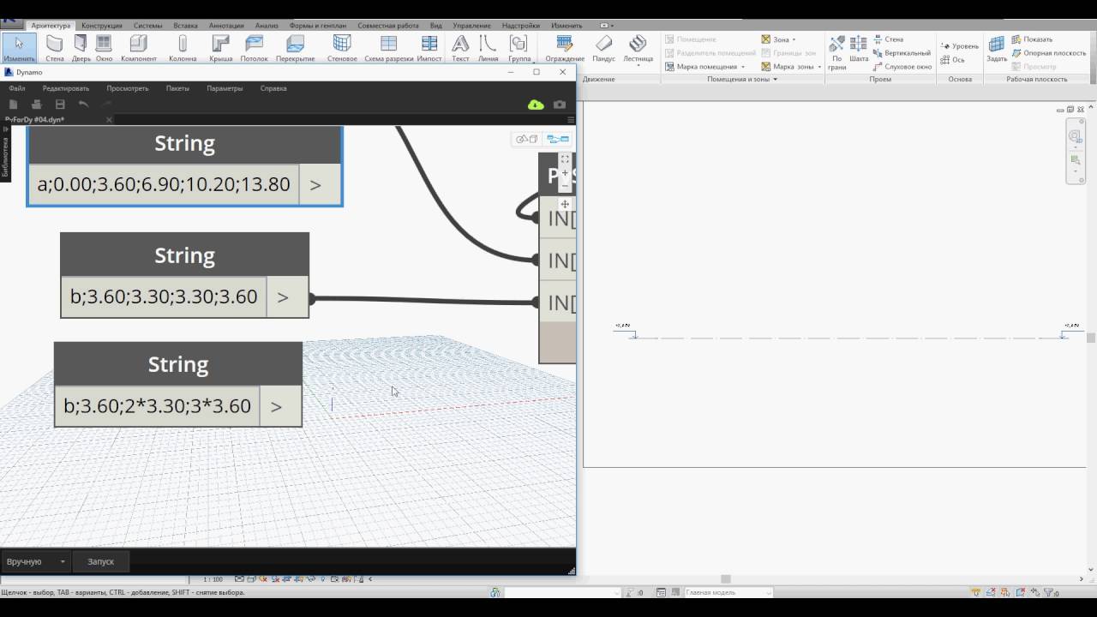Select the Шахта (Shaft) opening tool
The width and height of the screenshot is (1097, 617).
tap(859, 48)
